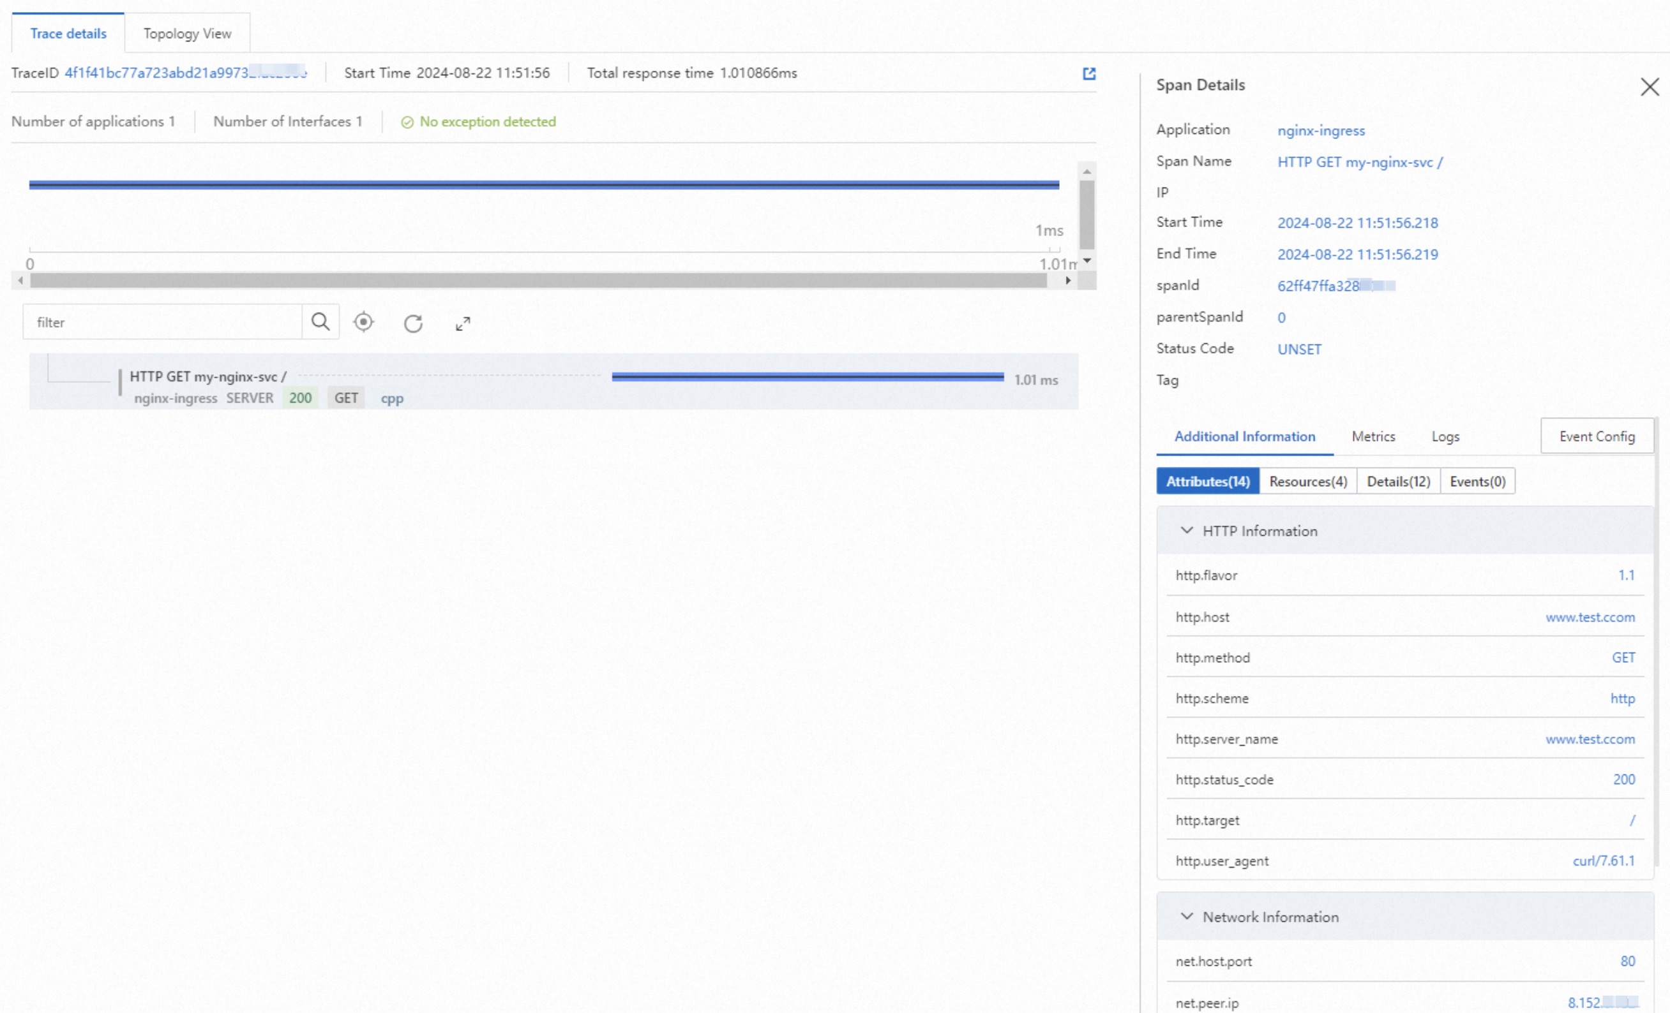The image size is (1670, 1013).
Task: Click the refresh icon in span toolbar
Action: (x=414, y=323)
